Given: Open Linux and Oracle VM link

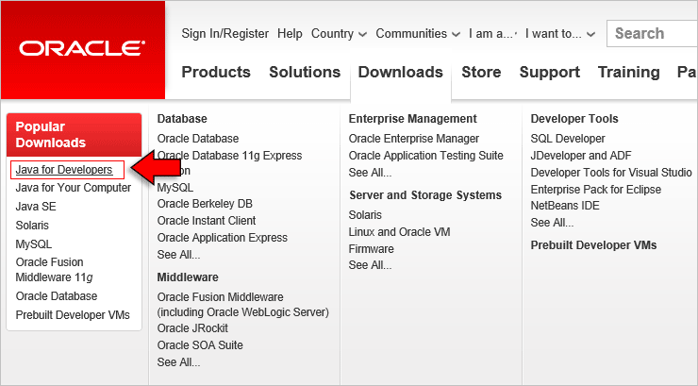Looking at the screenshot, I should tap(399, 232).
